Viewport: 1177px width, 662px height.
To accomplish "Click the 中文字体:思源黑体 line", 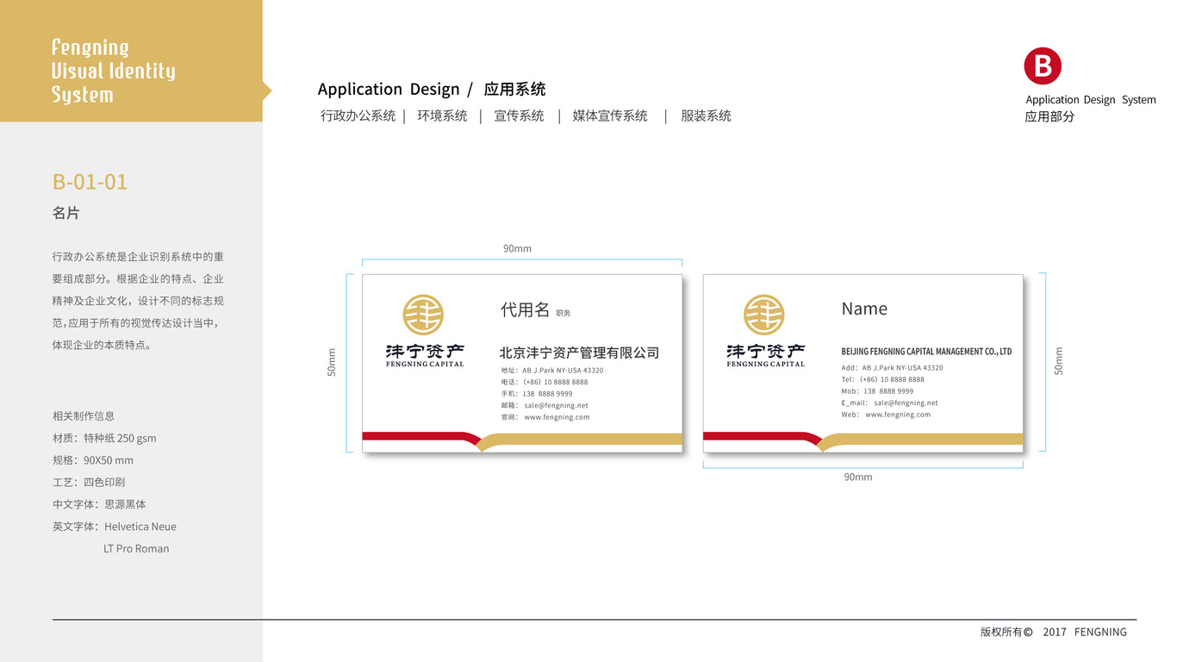I will pos(99,504).
